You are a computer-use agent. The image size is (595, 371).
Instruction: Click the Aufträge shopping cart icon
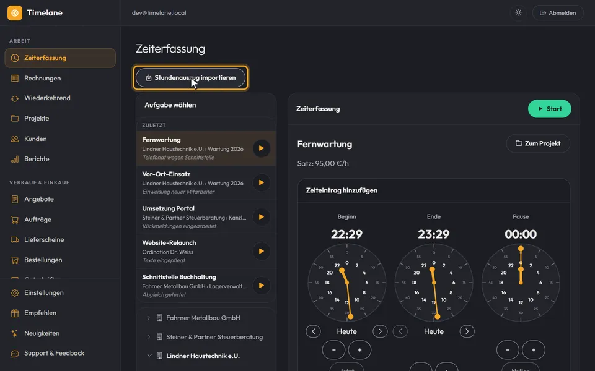15,220
